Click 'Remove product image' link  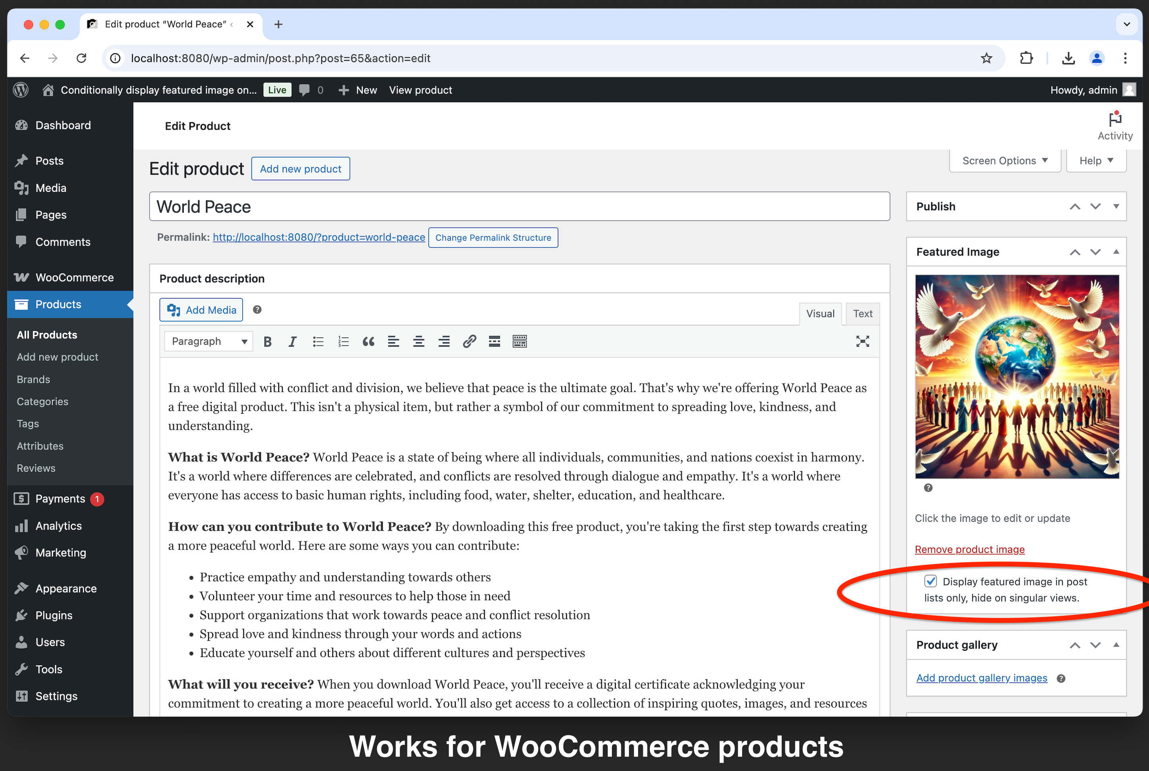tap(970, 548)
